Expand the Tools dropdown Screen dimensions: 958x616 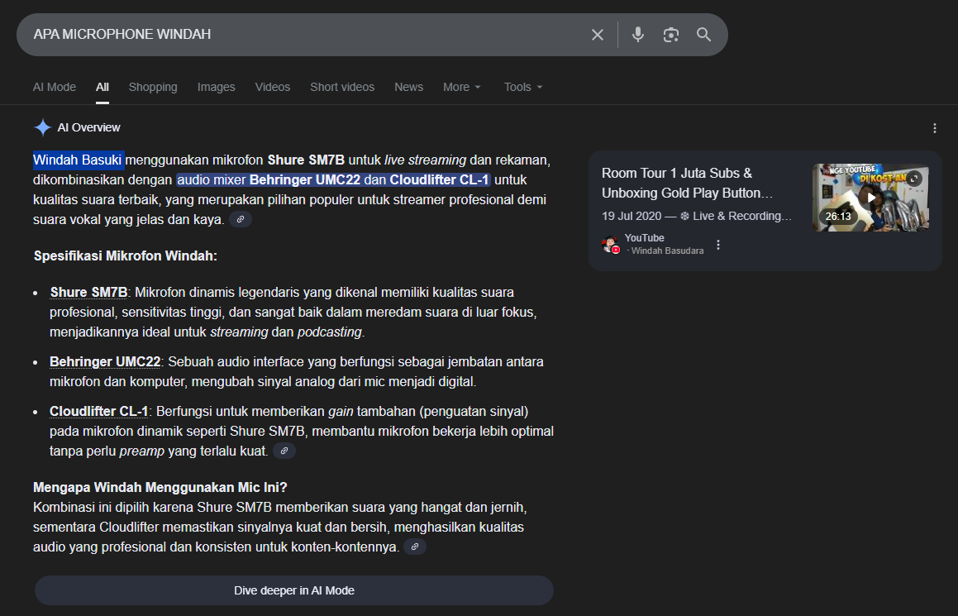point(523,87)
